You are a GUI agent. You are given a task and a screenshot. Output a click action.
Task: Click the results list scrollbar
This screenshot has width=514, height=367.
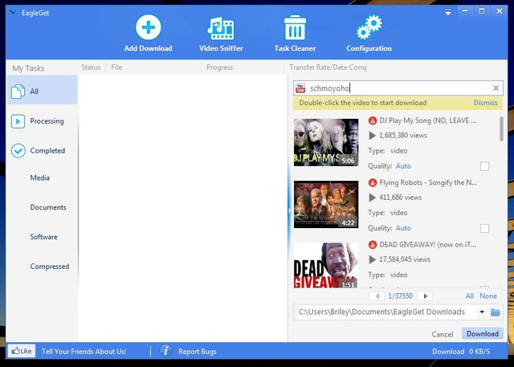[501, 128]
